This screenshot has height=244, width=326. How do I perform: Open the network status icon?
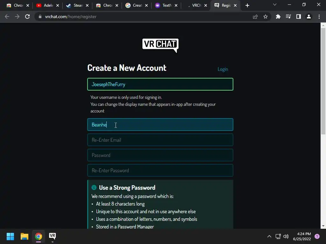[278, 236]
